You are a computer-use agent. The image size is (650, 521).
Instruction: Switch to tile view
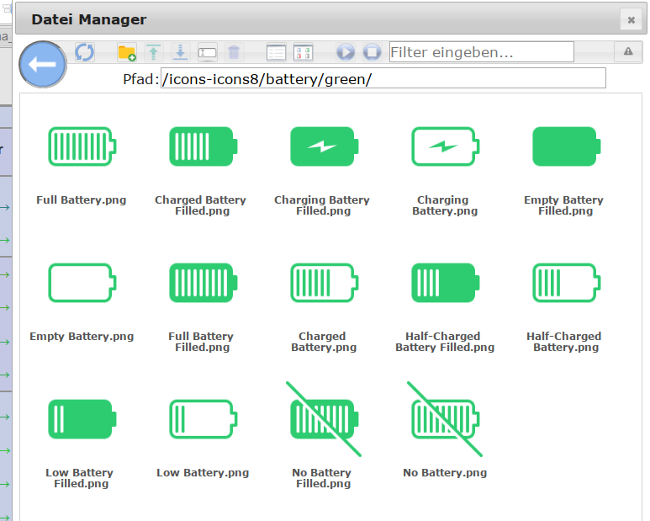(303, 52)
